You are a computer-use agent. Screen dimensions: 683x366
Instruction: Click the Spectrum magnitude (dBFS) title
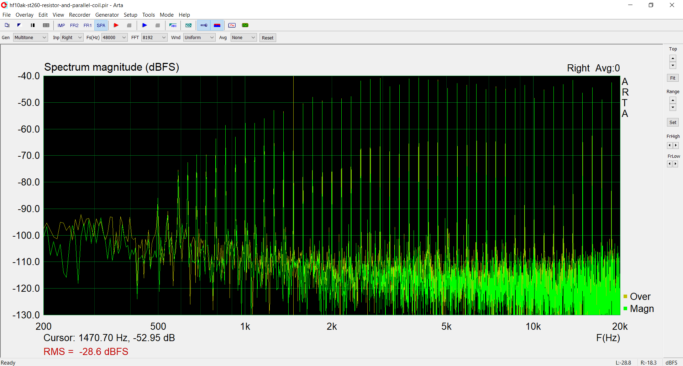(111, 67)
